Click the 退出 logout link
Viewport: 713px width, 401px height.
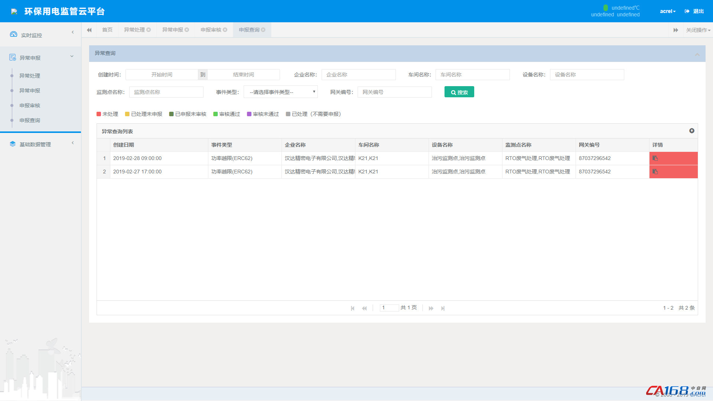click(x=699, y=11)
